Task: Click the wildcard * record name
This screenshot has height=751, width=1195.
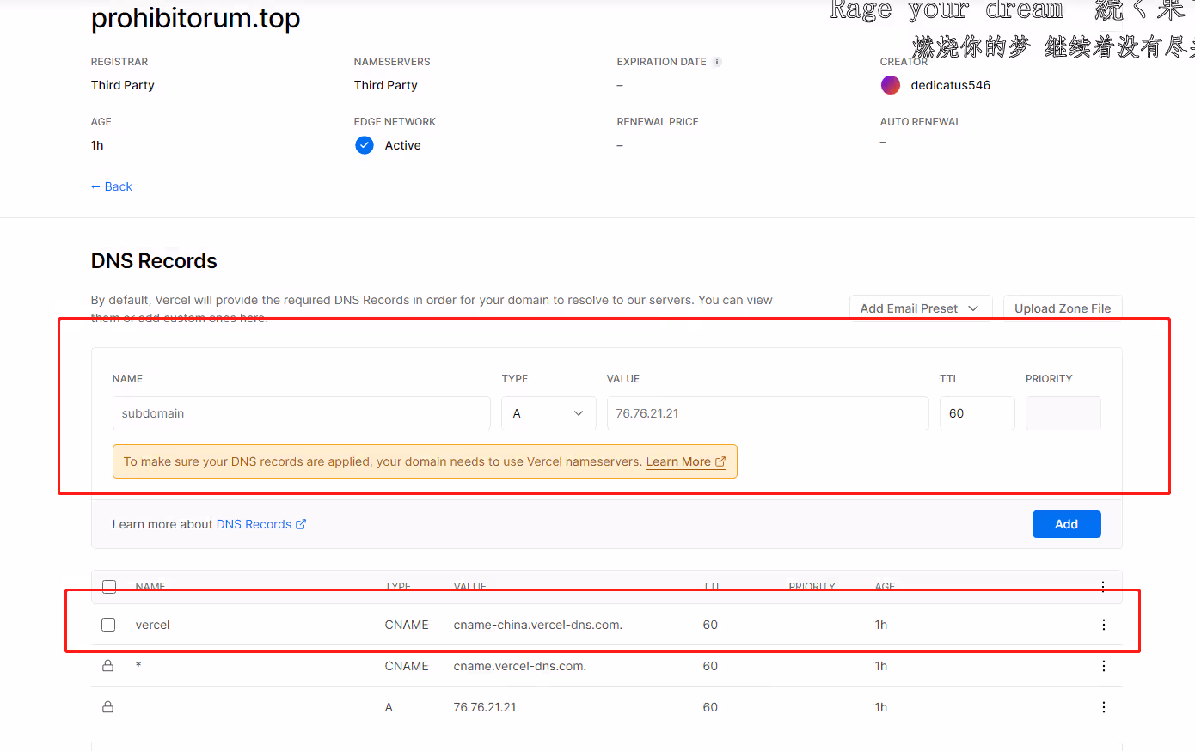Action: (138, 666)
